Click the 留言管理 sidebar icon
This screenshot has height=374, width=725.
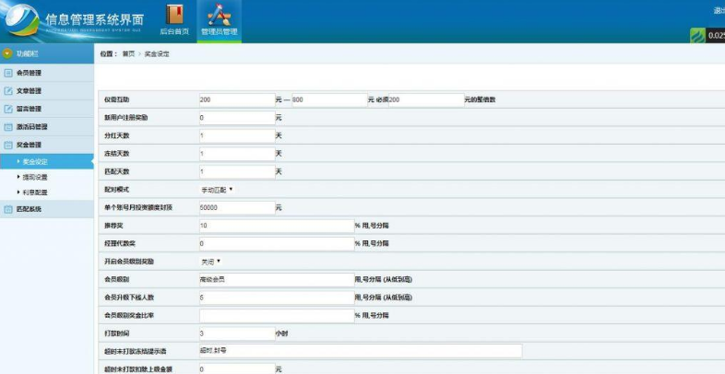click(8, 109)
